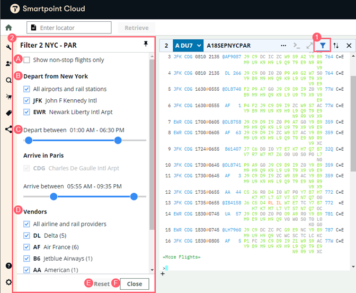
Task: Click flight IB4158 on line 13
Action: [x=232, y=203]
